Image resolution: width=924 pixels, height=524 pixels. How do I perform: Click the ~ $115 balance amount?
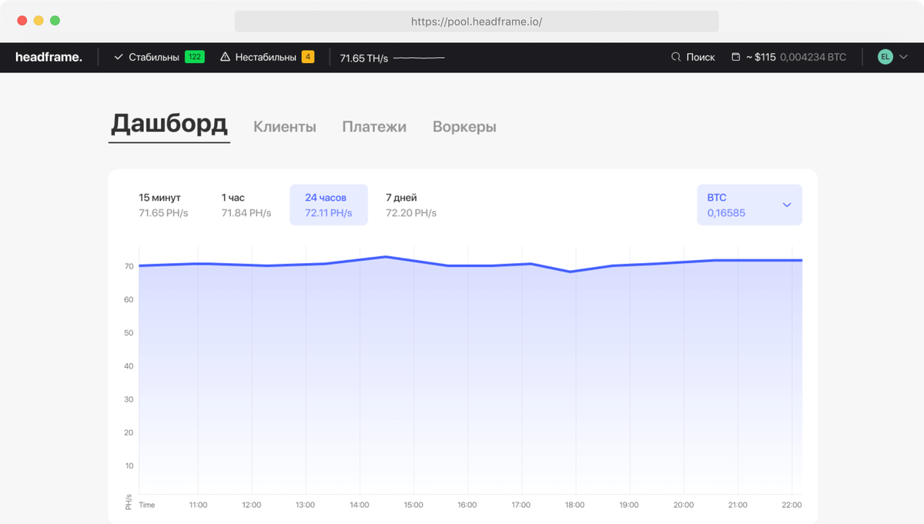tap(761, 57)
